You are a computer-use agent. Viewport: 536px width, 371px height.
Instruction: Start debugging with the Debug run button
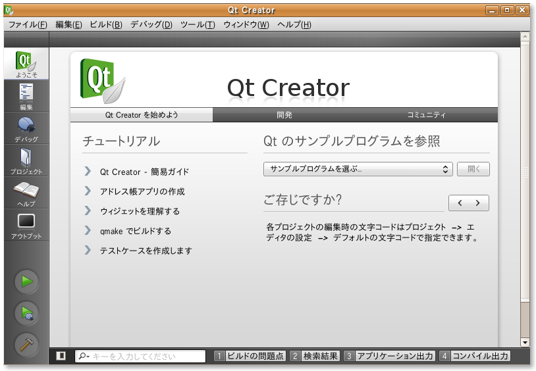click(x=27, y=313)
